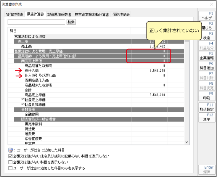Viewport: 217px width, 177px height.
Task: Enable 金額又は値がない科目を表示しない checkbox
Action: click(x=10, y=162)
